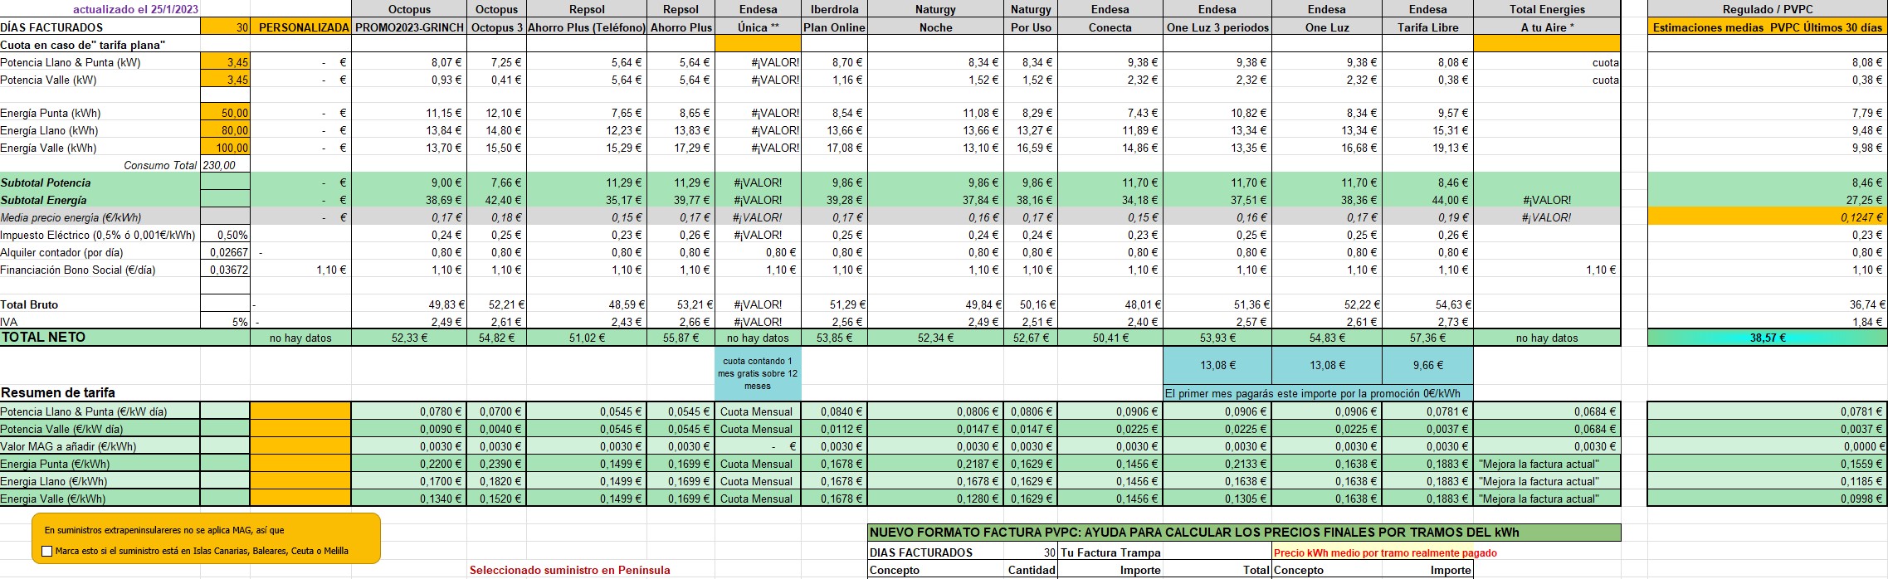Select the 'Estimaciones medias PVPC Últimos 30 días' header
The width and height of the screenshot is (1888, 579).
(x=1768, y=27)
